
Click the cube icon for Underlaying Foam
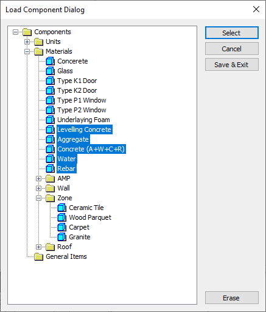coord(50,120)
